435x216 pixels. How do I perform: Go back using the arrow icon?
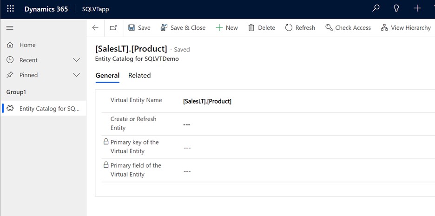click(x=95, y=28)
